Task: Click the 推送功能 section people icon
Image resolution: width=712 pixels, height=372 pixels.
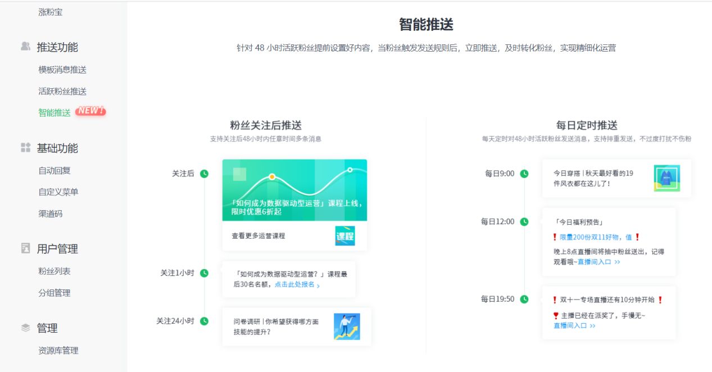Action: 25,47
